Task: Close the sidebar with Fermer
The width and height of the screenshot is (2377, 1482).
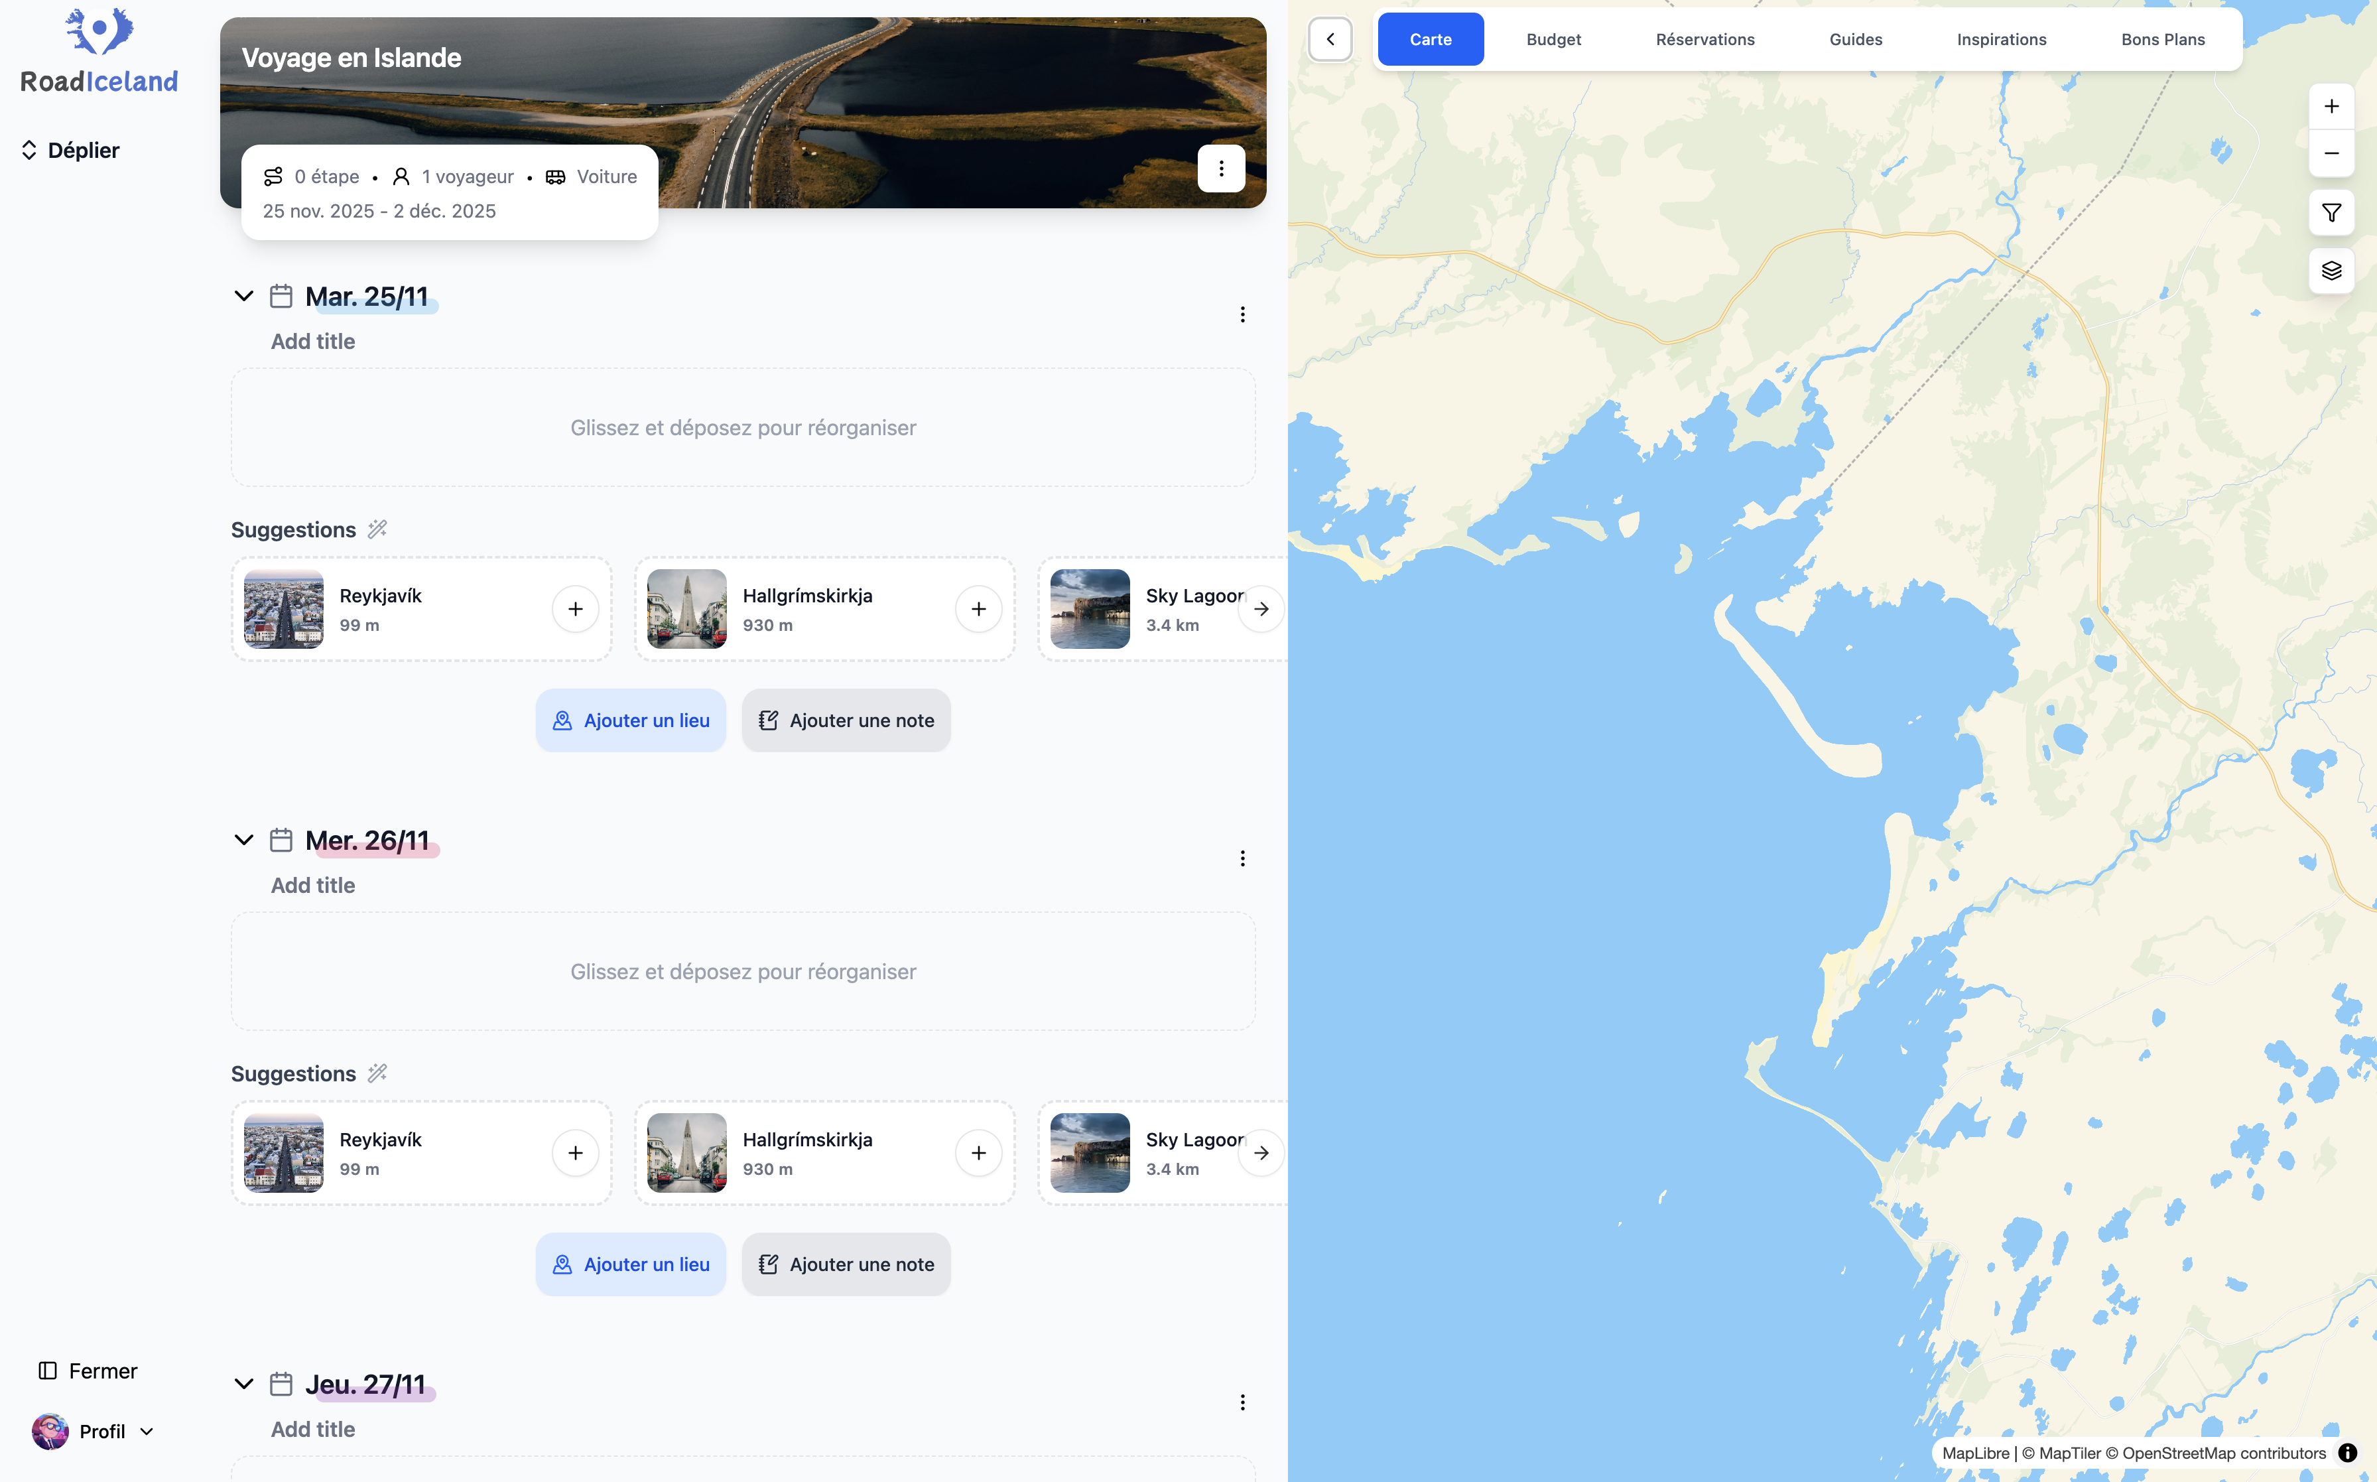Action: click(88, 1371)
